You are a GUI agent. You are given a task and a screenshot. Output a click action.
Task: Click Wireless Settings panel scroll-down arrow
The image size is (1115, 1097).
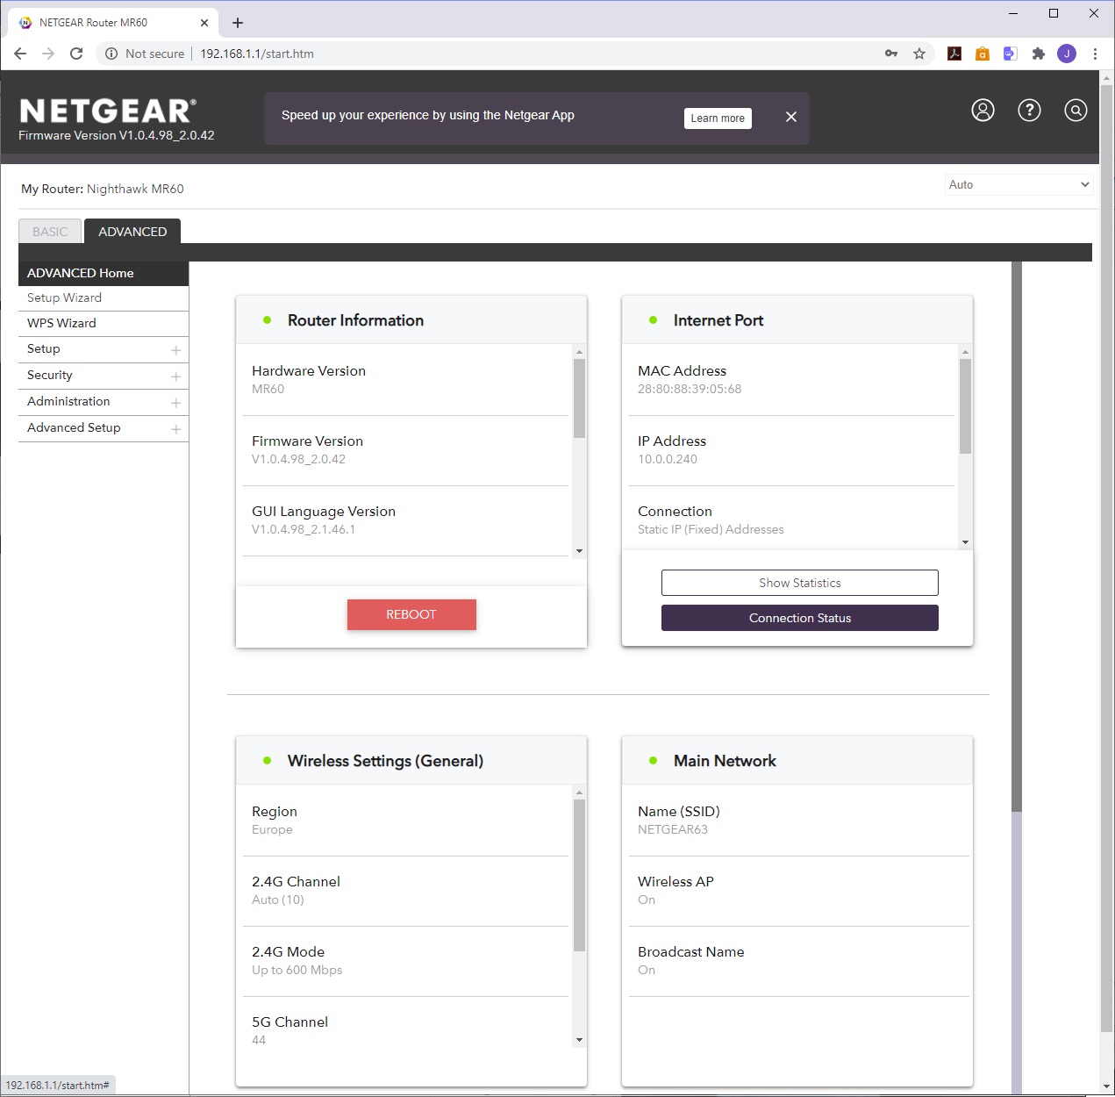579,1040
